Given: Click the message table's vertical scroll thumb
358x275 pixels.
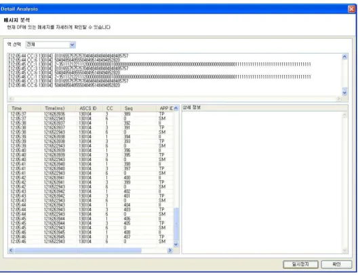Looking at the screenshot, I should [176, 224].
